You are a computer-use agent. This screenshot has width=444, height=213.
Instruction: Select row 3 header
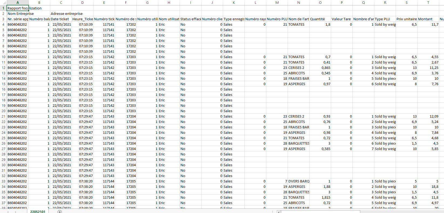[x=3, y=19]
